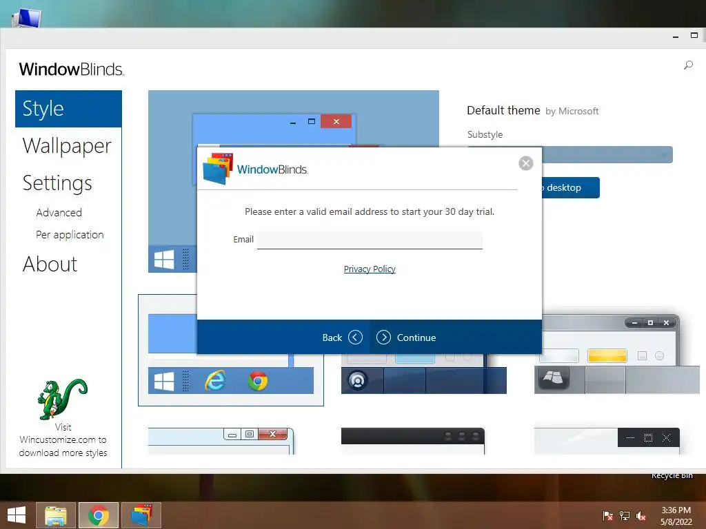Select the classic Aero style thumbnail

click(221, 441)
